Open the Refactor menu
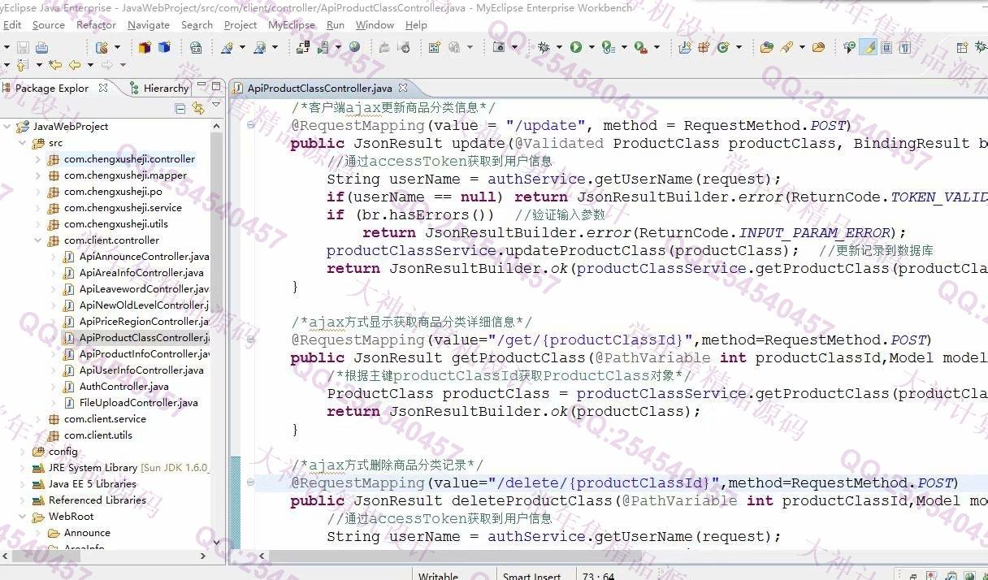The image size is (988, 580). click(96, 25)
